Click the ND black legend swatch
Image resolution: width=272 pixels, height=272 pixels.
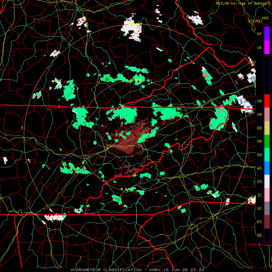pyautogui.click(x=267, y=235)
